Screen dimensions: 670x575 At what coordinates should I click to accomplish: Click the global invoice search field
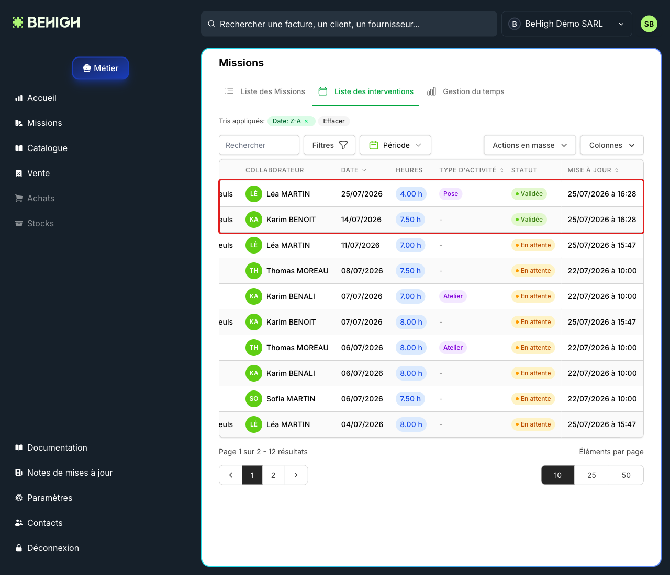[x=349, y=24]
